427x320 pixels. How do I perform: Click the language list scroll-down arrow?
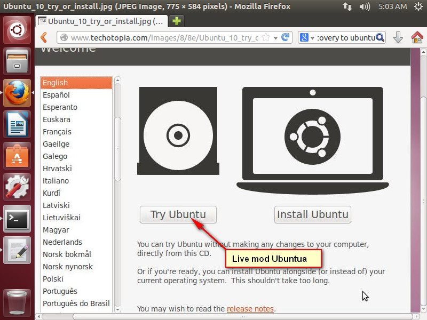tap(117, 309)
